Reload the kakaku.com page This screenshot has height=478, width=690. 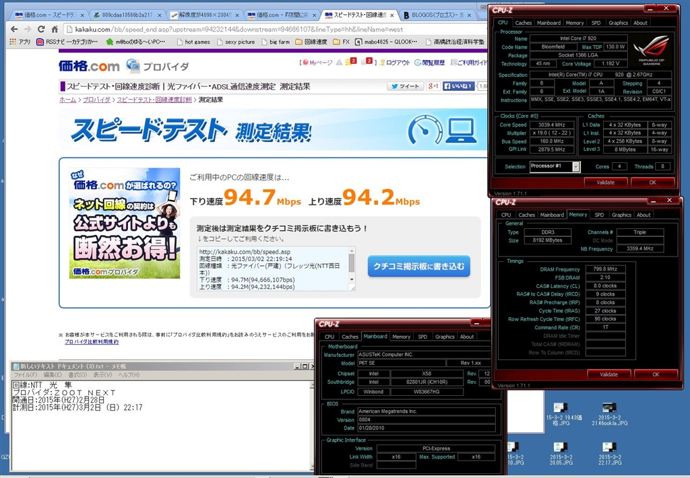coord(41,29)
